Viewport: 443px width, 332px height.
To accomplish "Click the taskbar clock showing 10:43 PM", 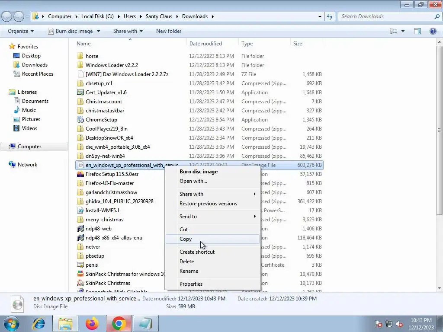I will coord(421,324).
